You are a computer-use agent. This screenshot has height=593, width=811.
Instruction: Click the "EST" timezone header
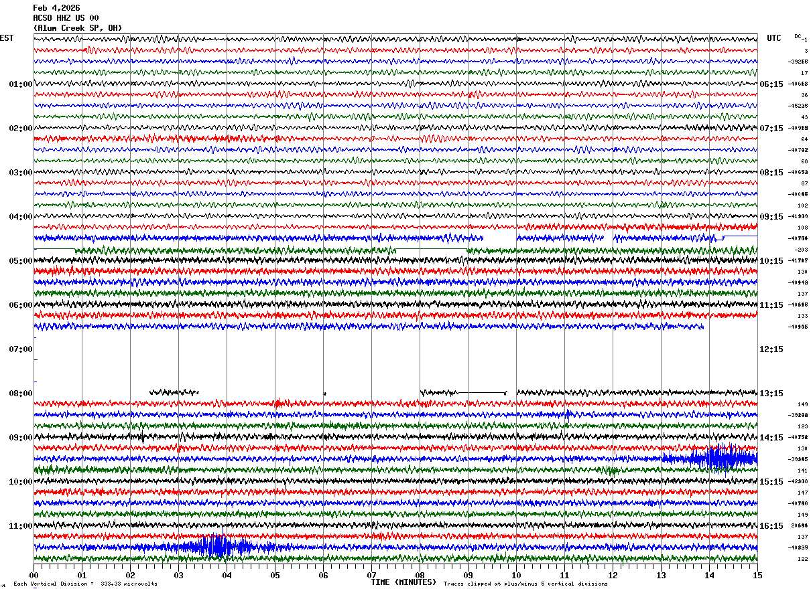[7, 38]
